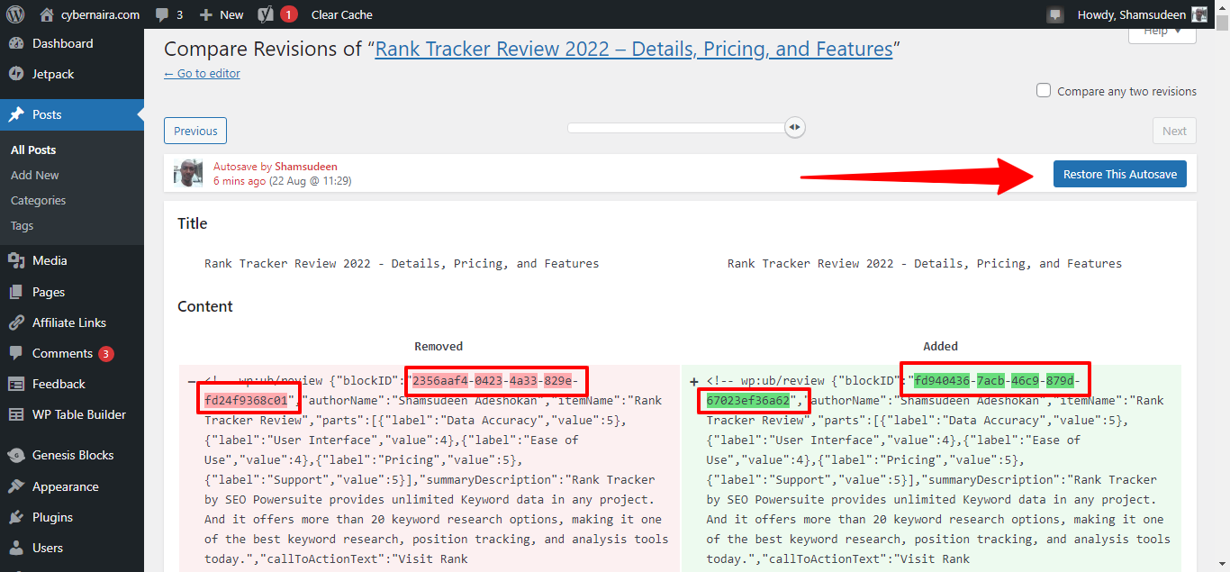Click the Shamsudeen avatar in admin bar

pos(1199,14)
